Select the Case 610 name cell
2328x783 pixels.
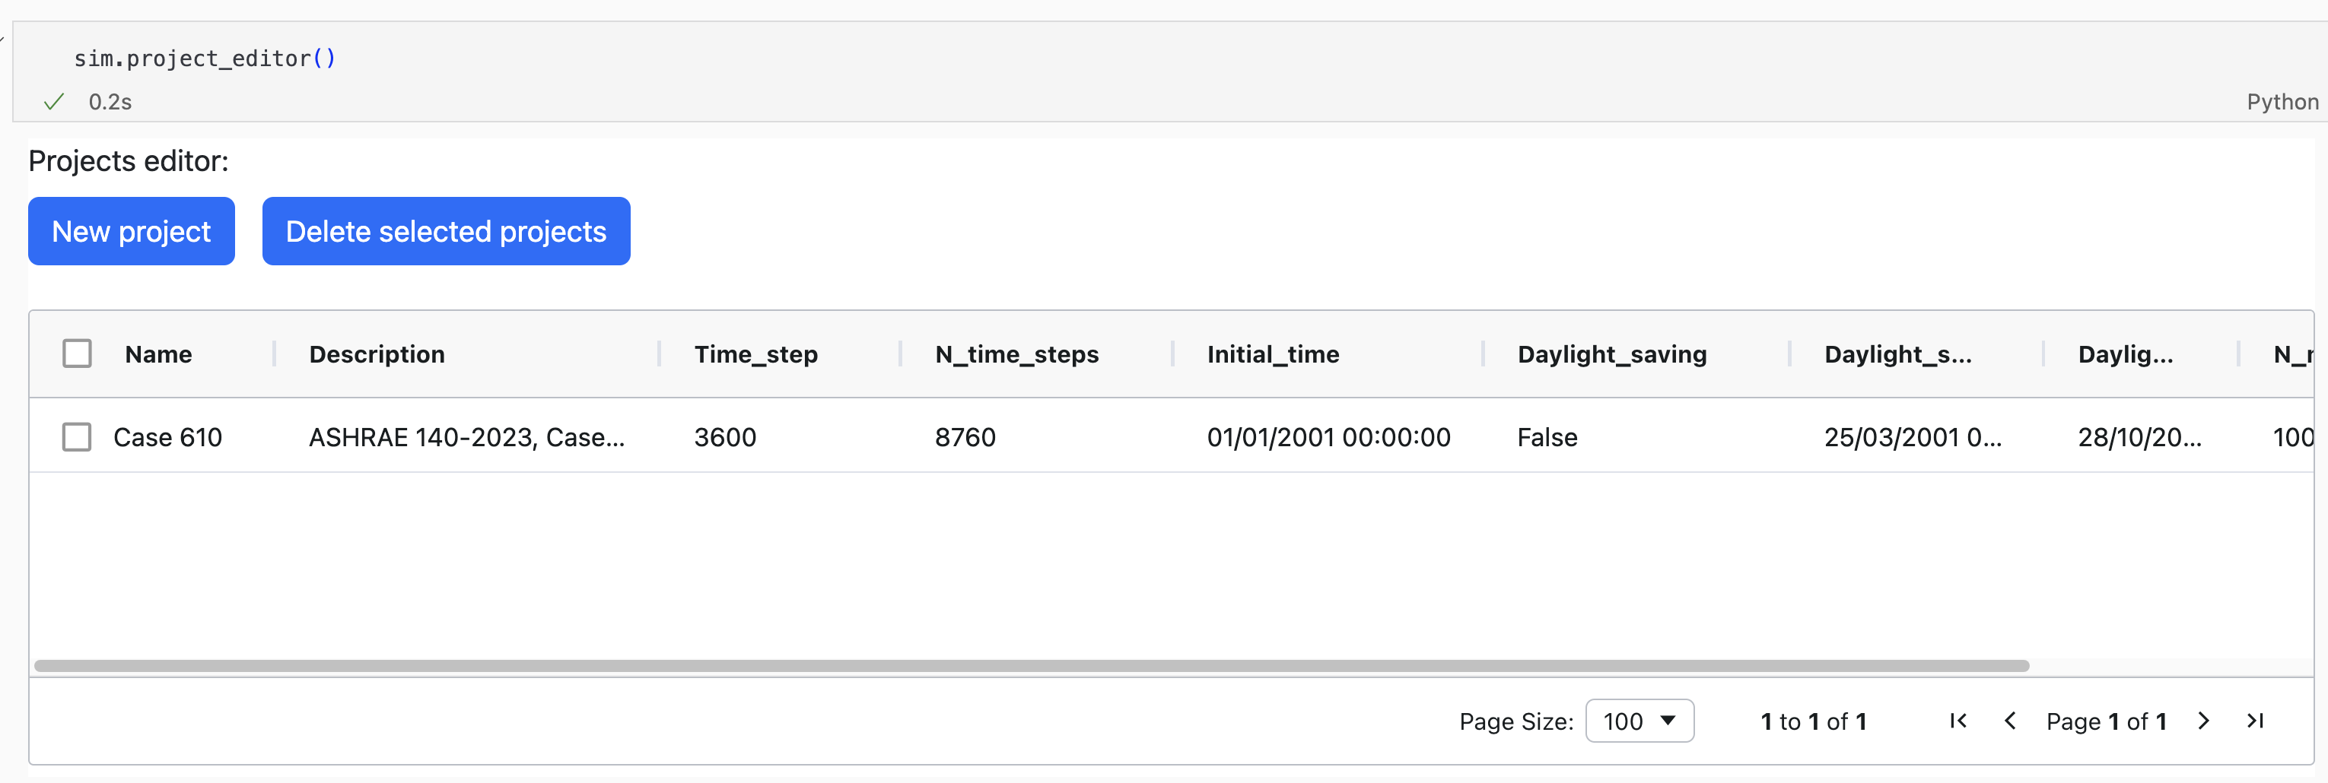coord(167,437)
